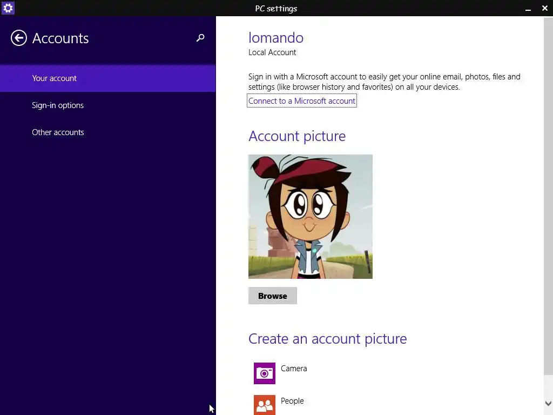Viewport: 553px width, 415px height.
Task: Click the current account picture thumbnail
Action: tap(311, 217)
